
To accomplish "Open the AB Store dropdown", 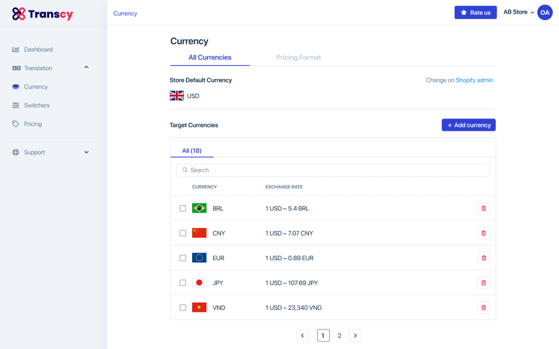I will tap(518, 12).
